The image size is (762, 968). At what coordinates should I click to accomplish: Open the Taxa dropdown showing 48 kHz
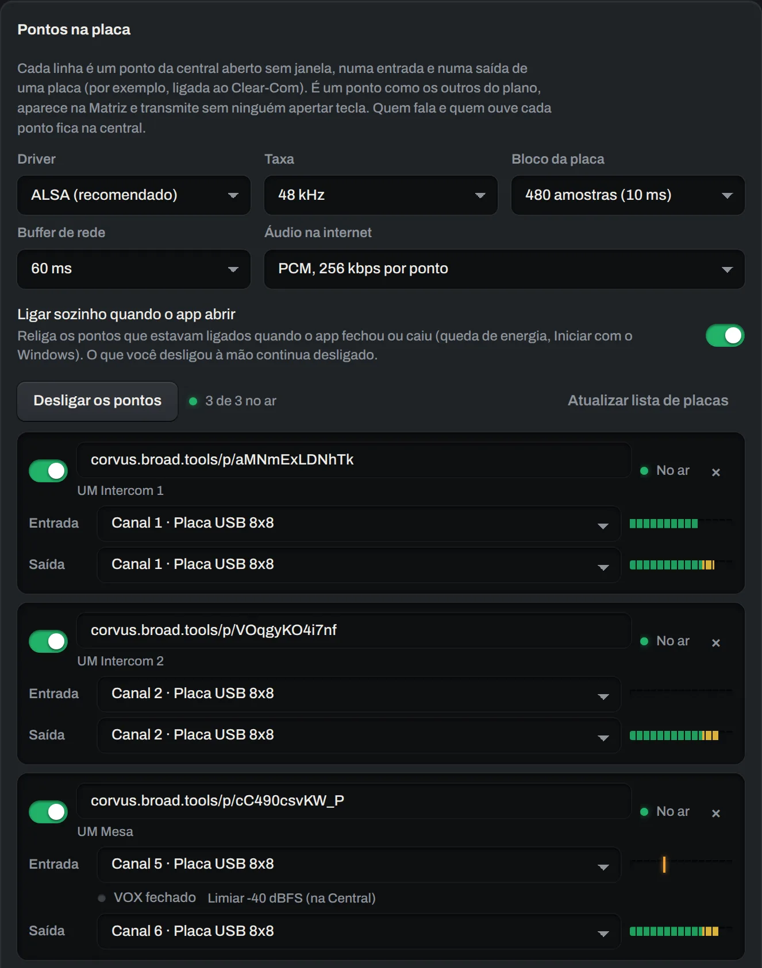click(x=381, y=195)
